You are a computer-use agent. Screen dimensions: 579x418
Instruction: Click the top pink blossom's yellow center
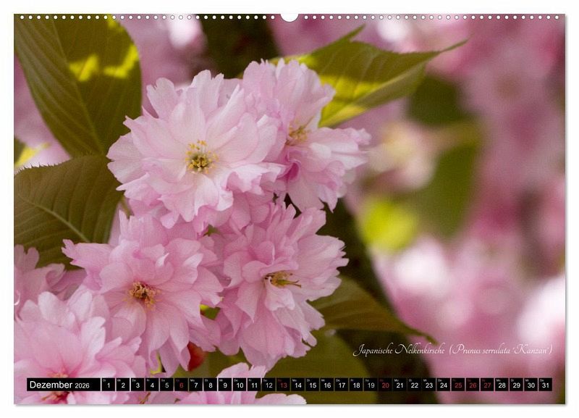[x=200, y=156]
